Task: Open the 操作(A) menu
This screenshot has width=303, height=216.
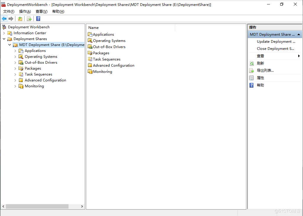Action: (x=25, y=12)
